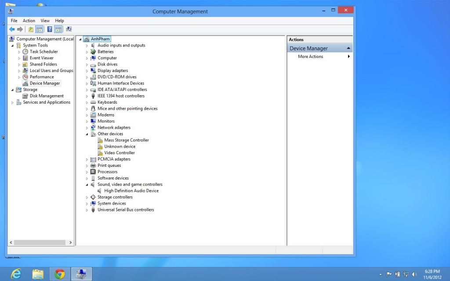450x281 pixels.
Task: Open Internet Explorer from the taskbar
Action: click(16, 274)
